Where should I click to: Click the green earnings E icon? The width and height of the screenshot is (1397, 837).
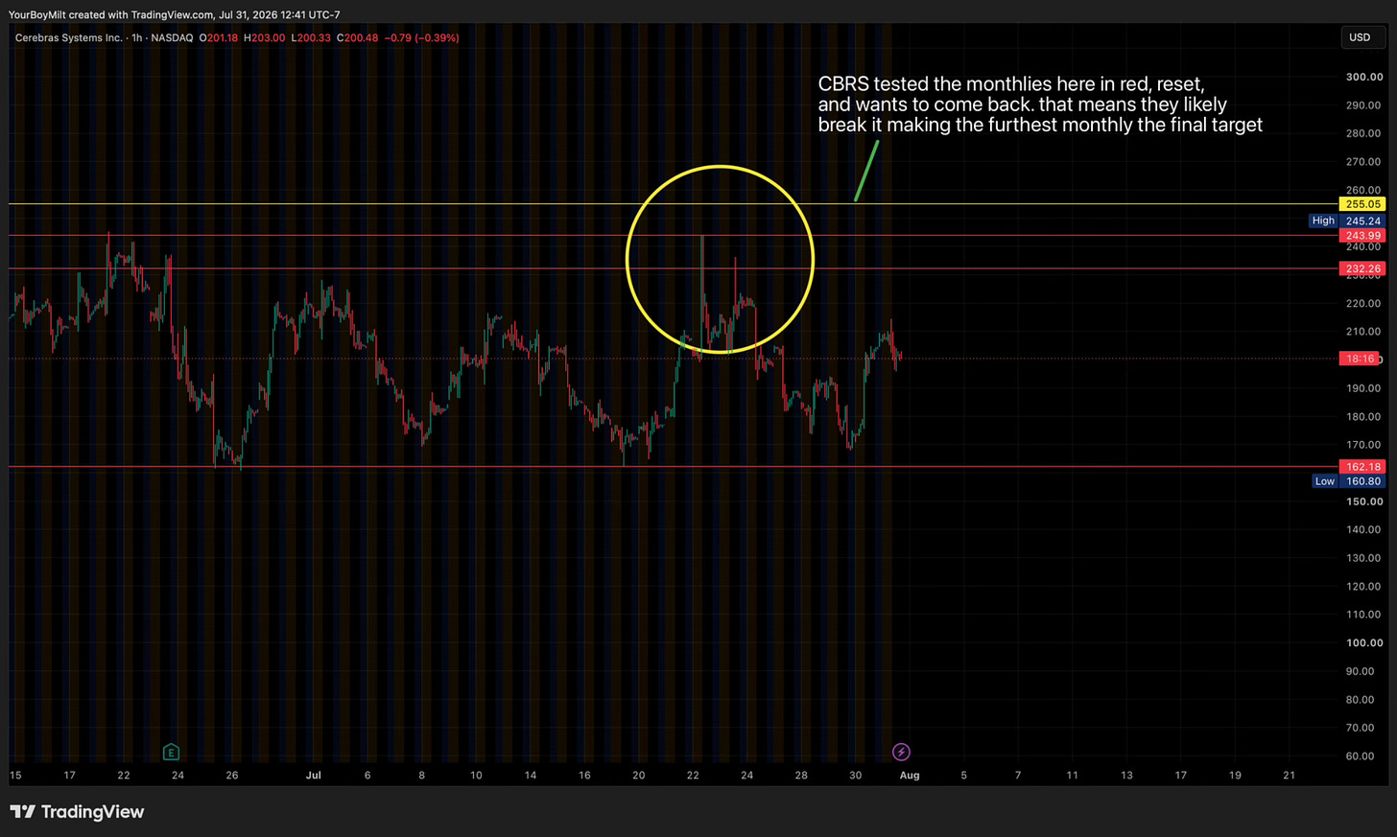(171, 752)
